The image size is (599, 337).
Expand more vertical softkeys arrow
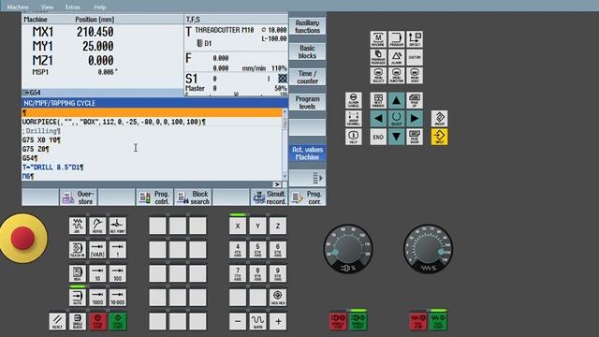(x=307, y=178)
